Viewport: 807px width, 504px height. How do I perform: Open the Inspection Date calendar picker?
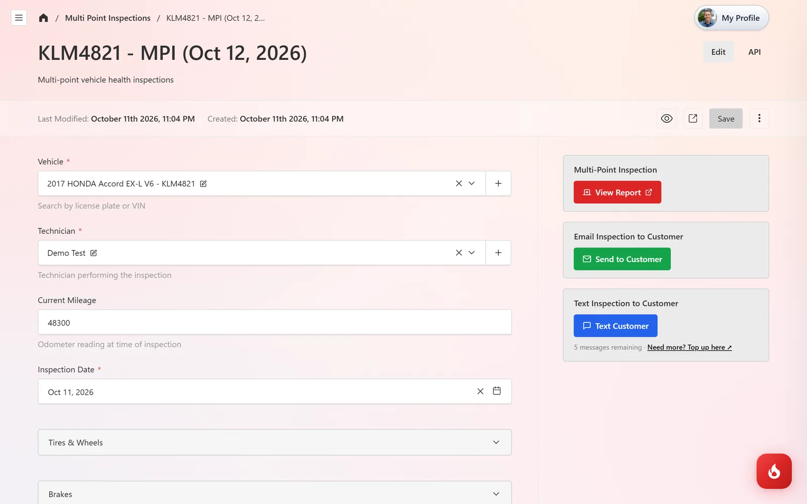click(497, 391)
